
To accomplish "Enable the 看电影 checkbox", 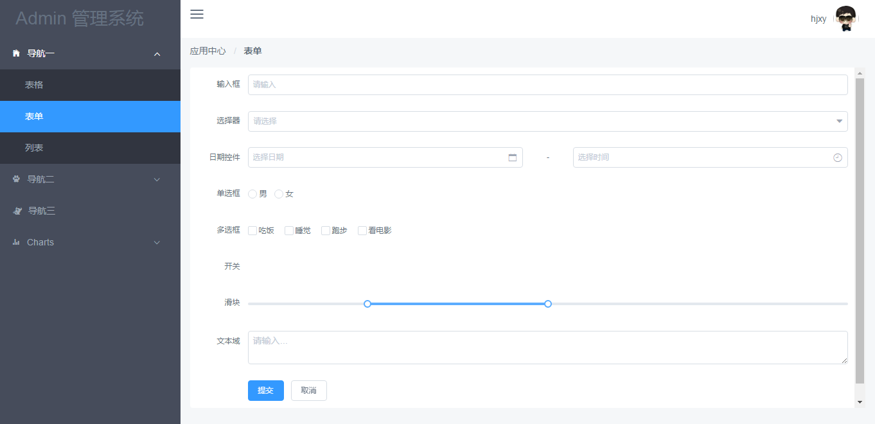I will 362,230.
